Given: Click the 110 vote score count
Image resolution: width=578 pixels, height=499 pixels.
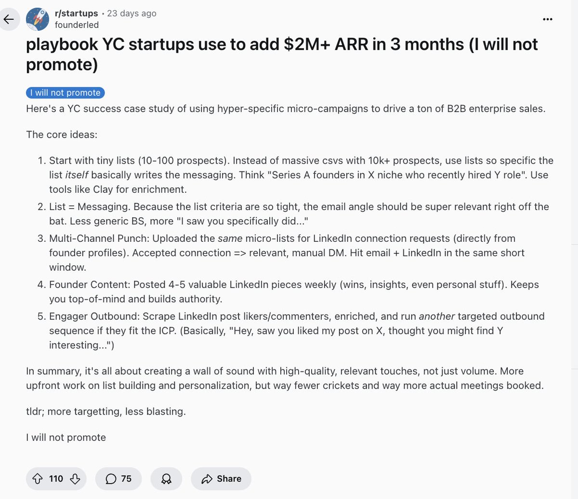Looking at the screenshot, I should [x=56, y=479].
